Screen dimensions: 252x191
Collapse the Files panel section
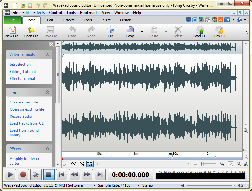[47, 92]
